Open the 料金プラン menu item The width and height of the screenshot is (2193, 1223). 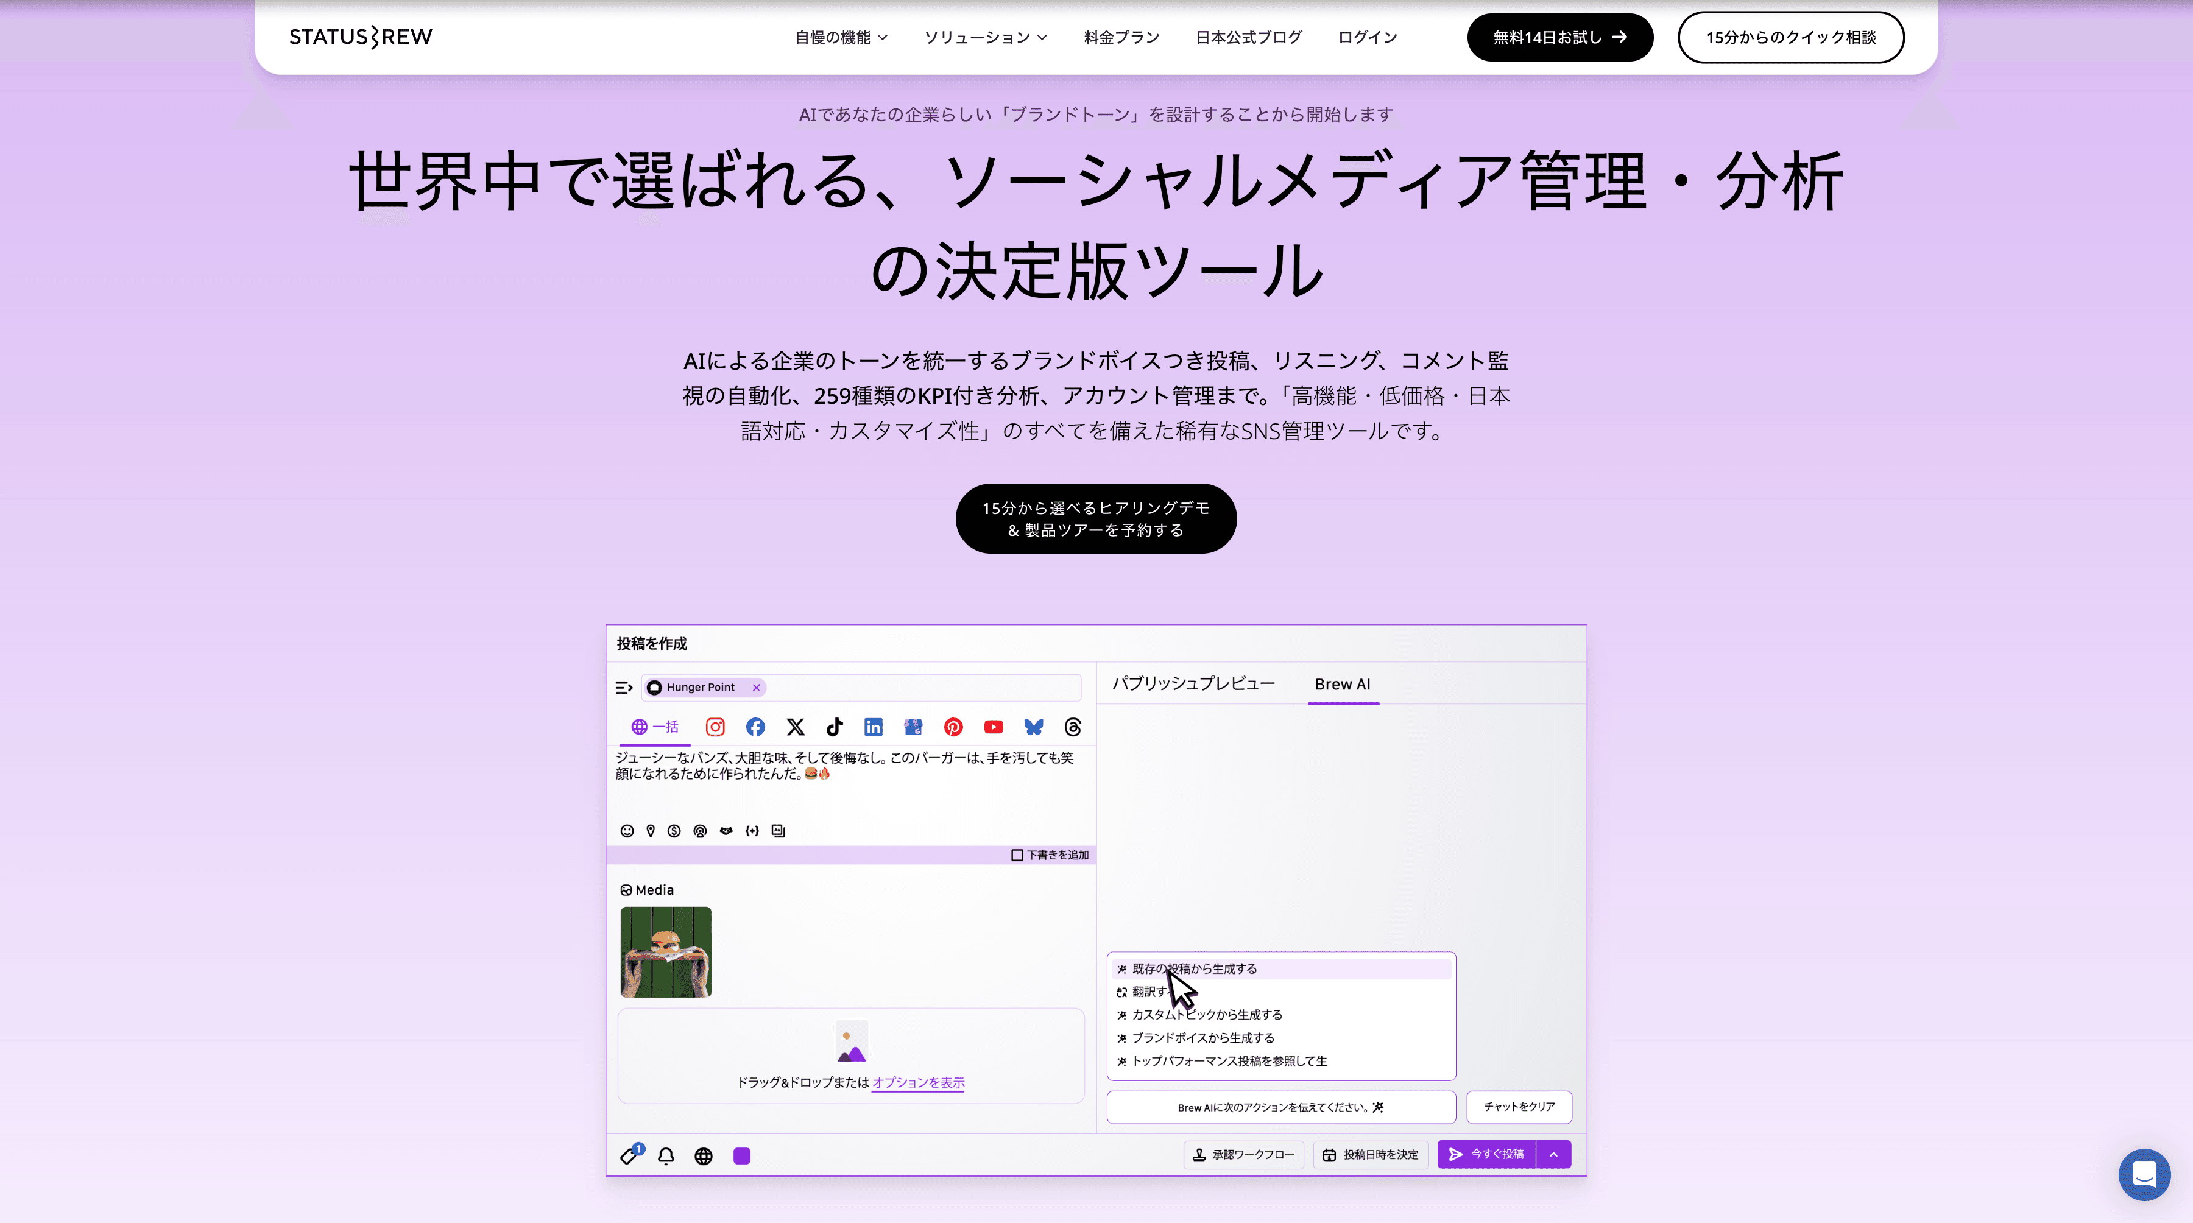1121,37
